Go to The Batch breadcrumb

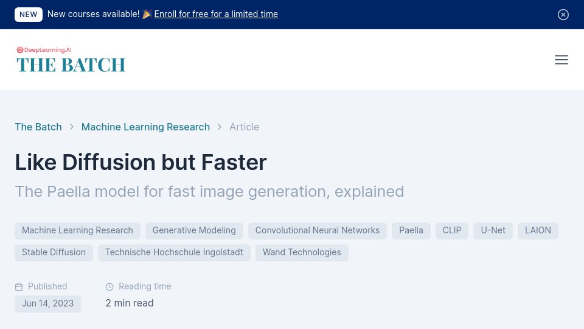[38, 127]
